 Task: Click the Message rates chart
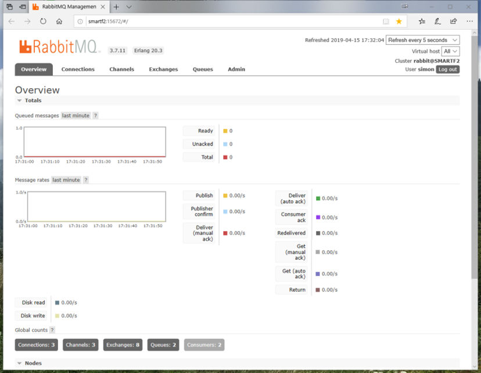click(x=96, y=207)
